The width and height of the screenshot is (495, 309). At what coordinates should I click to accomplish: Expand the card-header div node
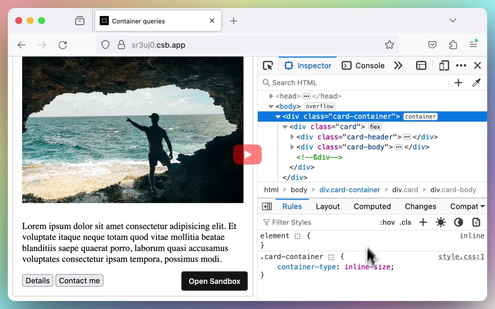(292, 137)
